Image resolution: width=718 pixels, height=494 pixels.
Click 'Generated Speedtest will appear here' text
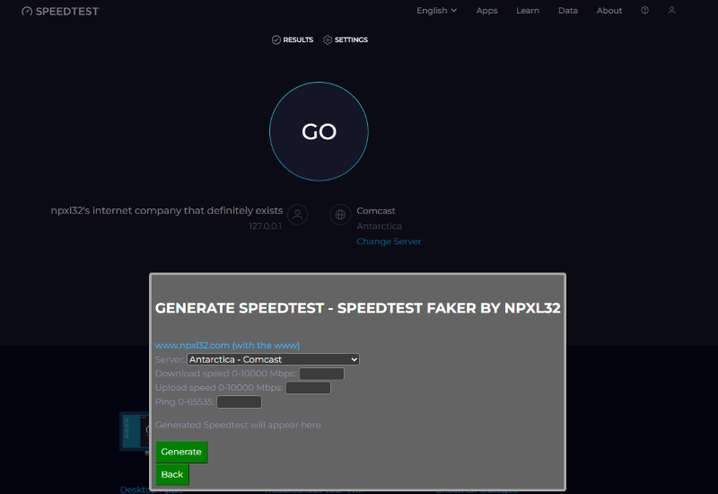pyautogui.click(x=238, y=425)
